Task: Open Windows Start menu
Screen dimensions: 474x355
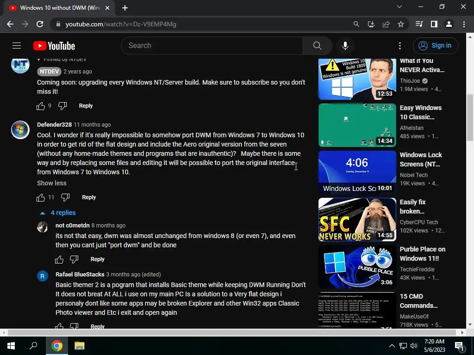Action: tap(11, 346)
